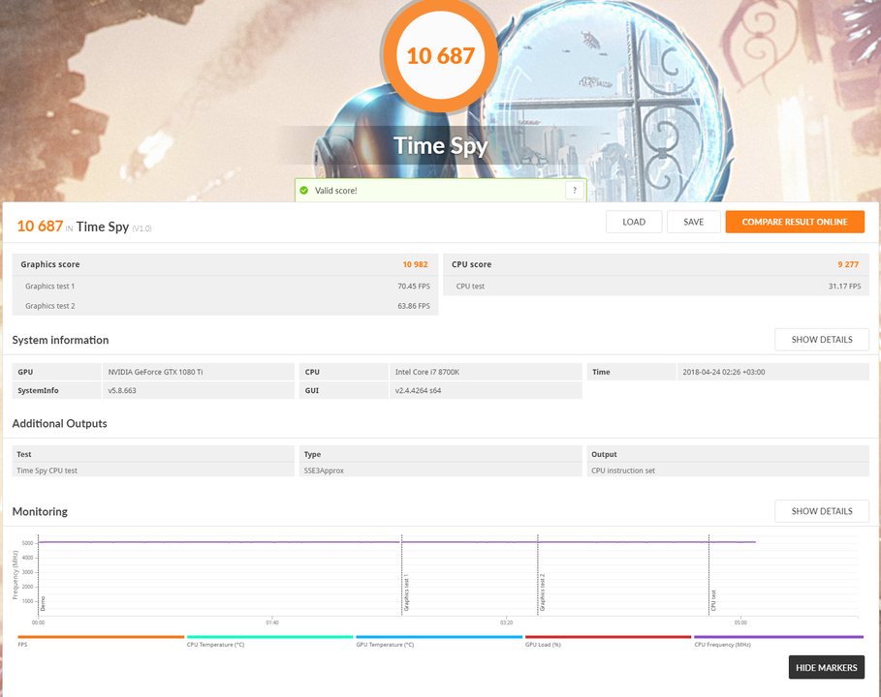
Task: Show details for System information
Action: (822, 340)
